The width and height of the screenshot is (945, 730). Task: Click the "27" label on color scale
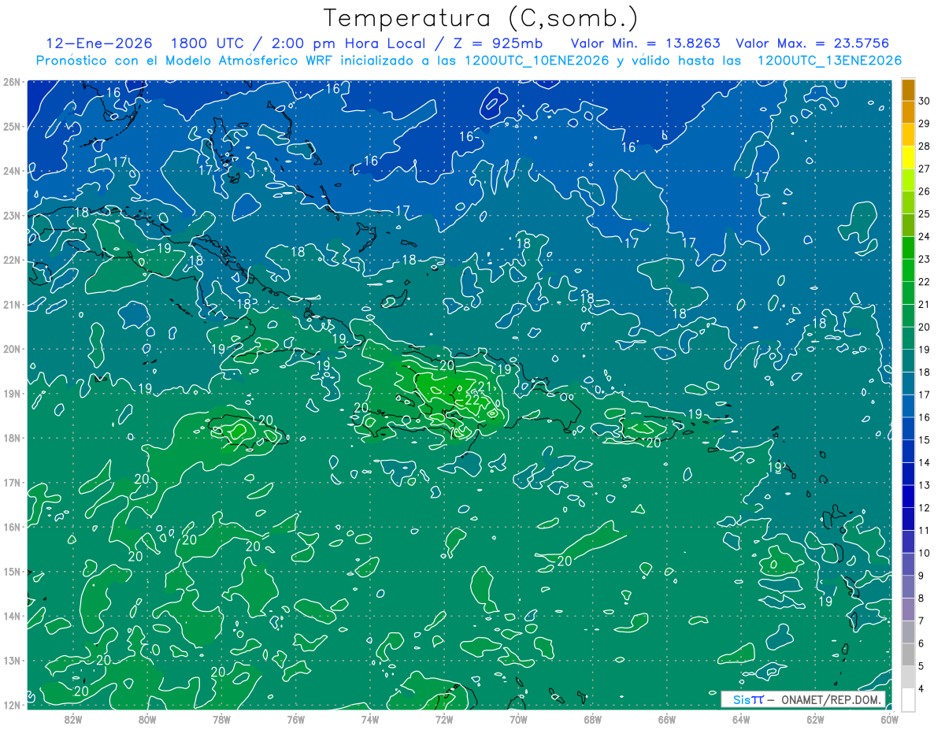pyautogui.click(x=925, y=169)
